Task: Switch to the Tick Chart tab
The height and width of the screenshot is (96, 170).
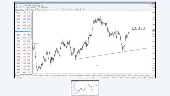Action: pyautogui.click(x=22, y=75)
